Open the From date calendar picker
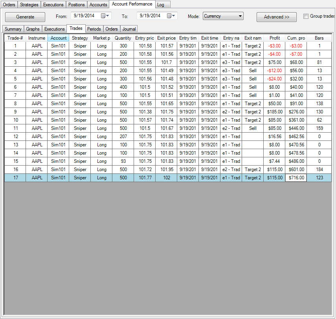 (105, 16)
